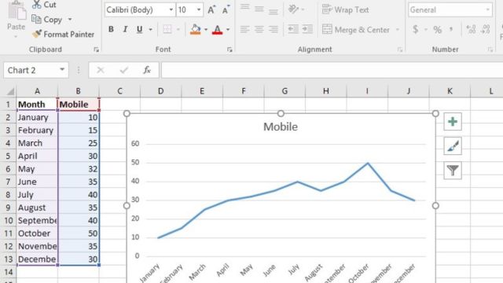This screenshot has height=283, width=503.
Task: Toggle Italic formatting
Action: [x=125, y=29]
